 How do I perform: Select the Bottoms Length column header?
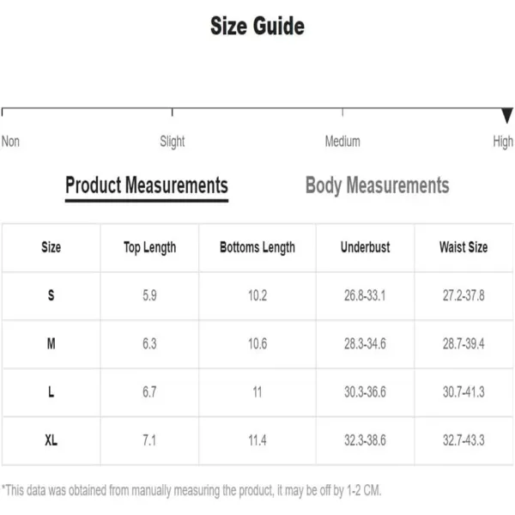click(257, 248)
